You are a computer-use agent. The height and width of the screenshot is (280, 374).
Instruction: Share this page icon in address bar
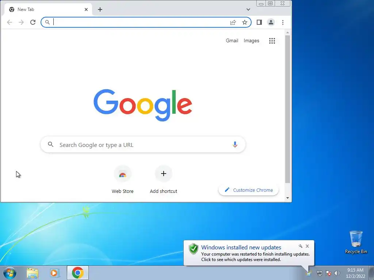pos(233,22)
